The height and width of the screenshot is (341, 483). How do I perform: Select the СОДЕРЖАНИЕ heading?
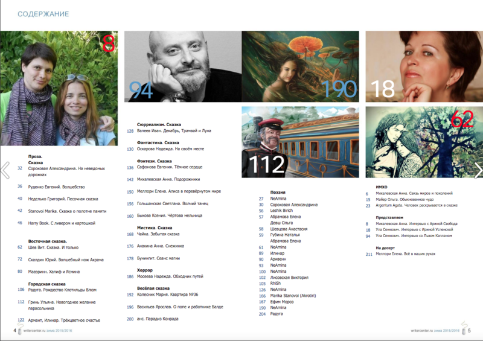(x=43, y=14)
